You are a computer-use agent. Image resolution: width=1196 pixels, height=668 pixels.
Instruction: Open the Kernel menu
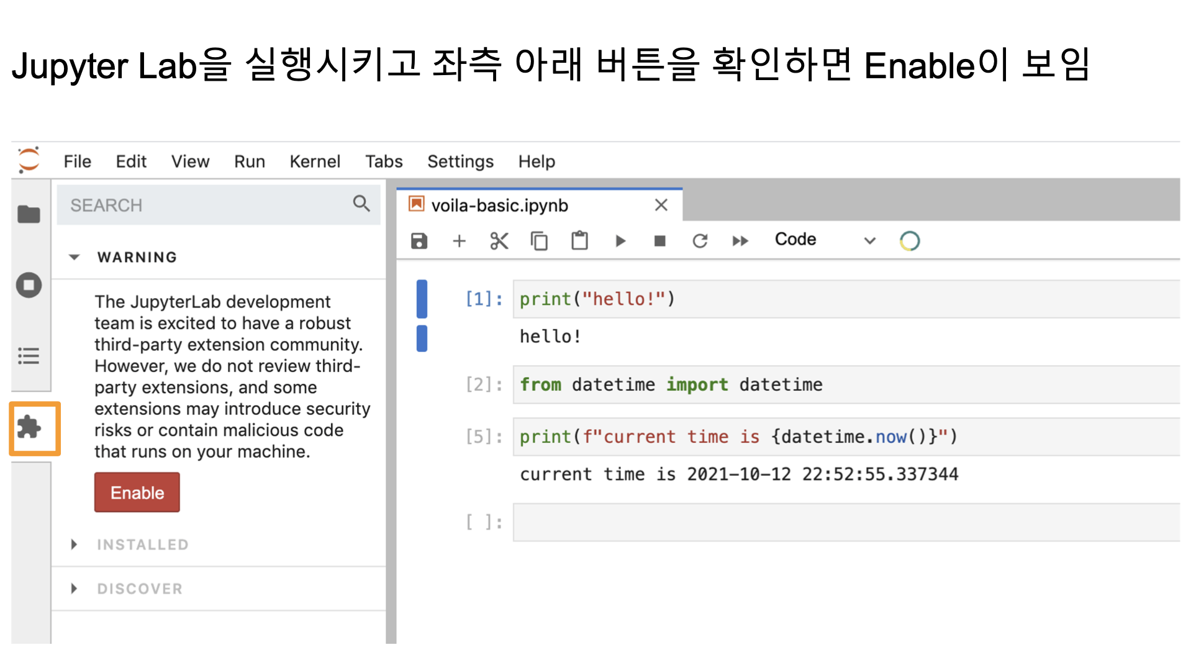pos(315,161)
